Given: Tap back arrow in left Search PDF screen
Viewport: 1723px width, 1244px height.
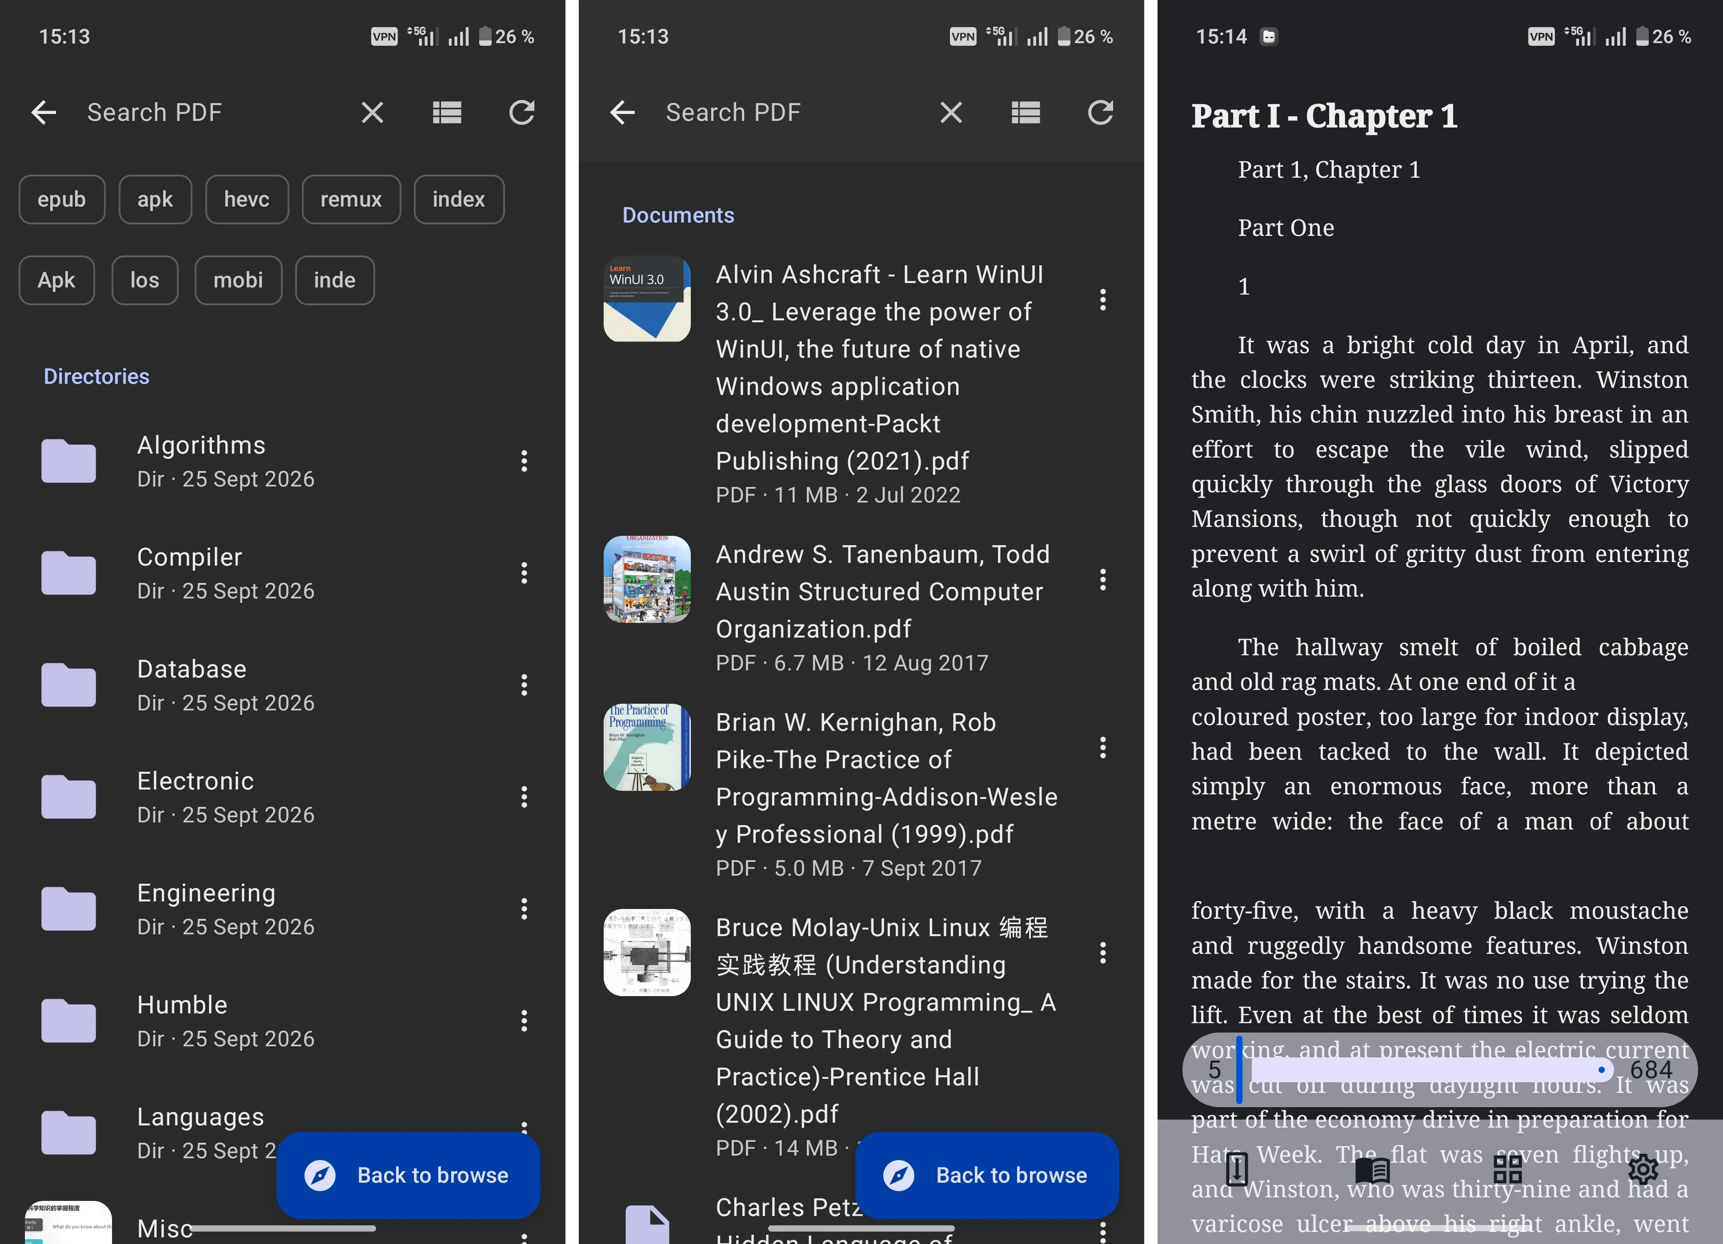Looking at the screenshot, I should point(44,112).
